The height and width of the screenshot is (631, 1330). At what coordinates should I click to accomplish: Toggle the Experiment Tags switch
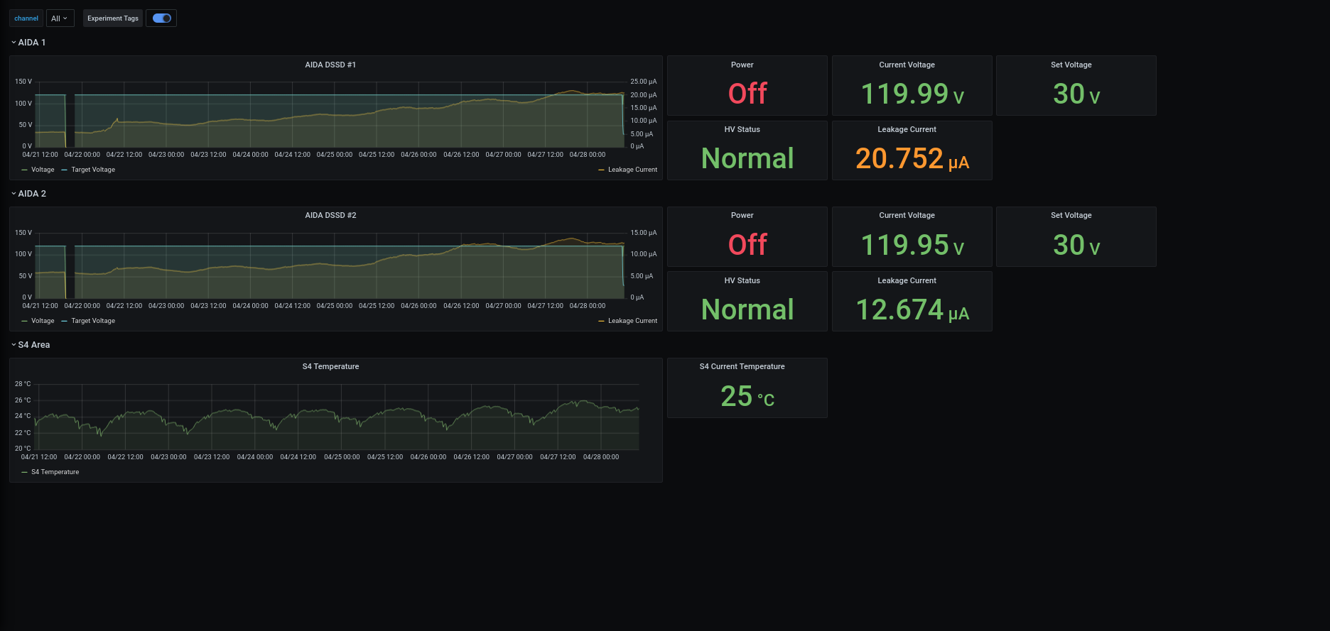(162, 18)
